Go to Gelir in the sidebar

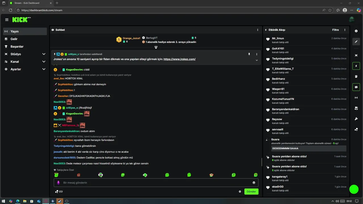coord(25,39)
